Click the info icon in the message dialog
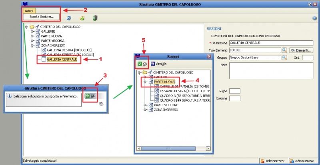 [x=10, y=96]
